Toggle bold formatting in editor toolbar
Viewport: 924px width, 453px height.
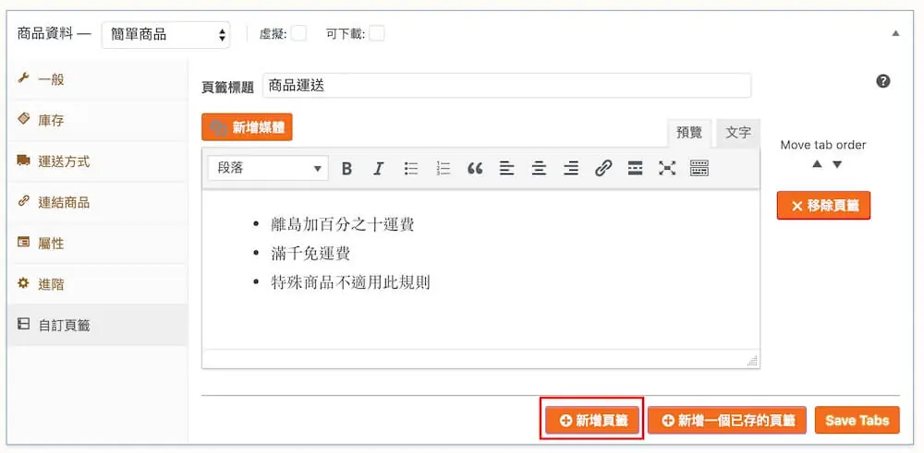coord(346,169)
